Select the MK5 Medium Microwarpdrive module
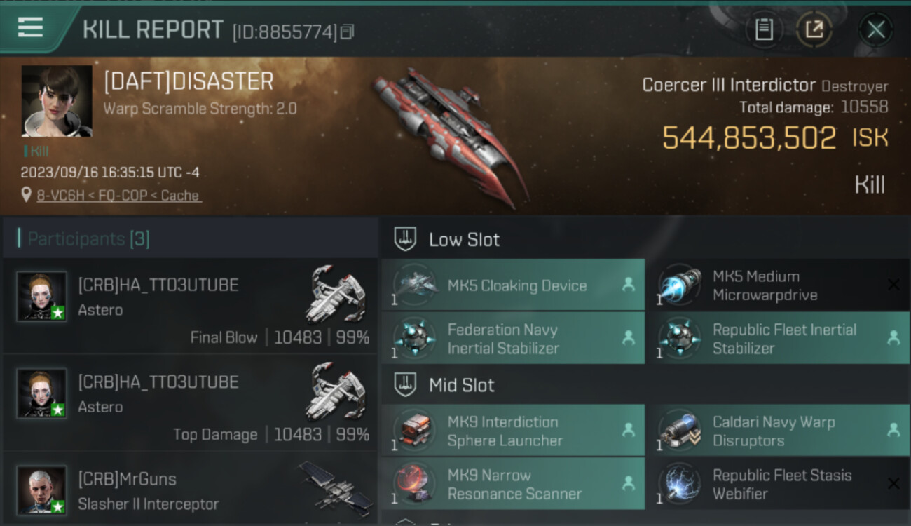 coord(777,285)
